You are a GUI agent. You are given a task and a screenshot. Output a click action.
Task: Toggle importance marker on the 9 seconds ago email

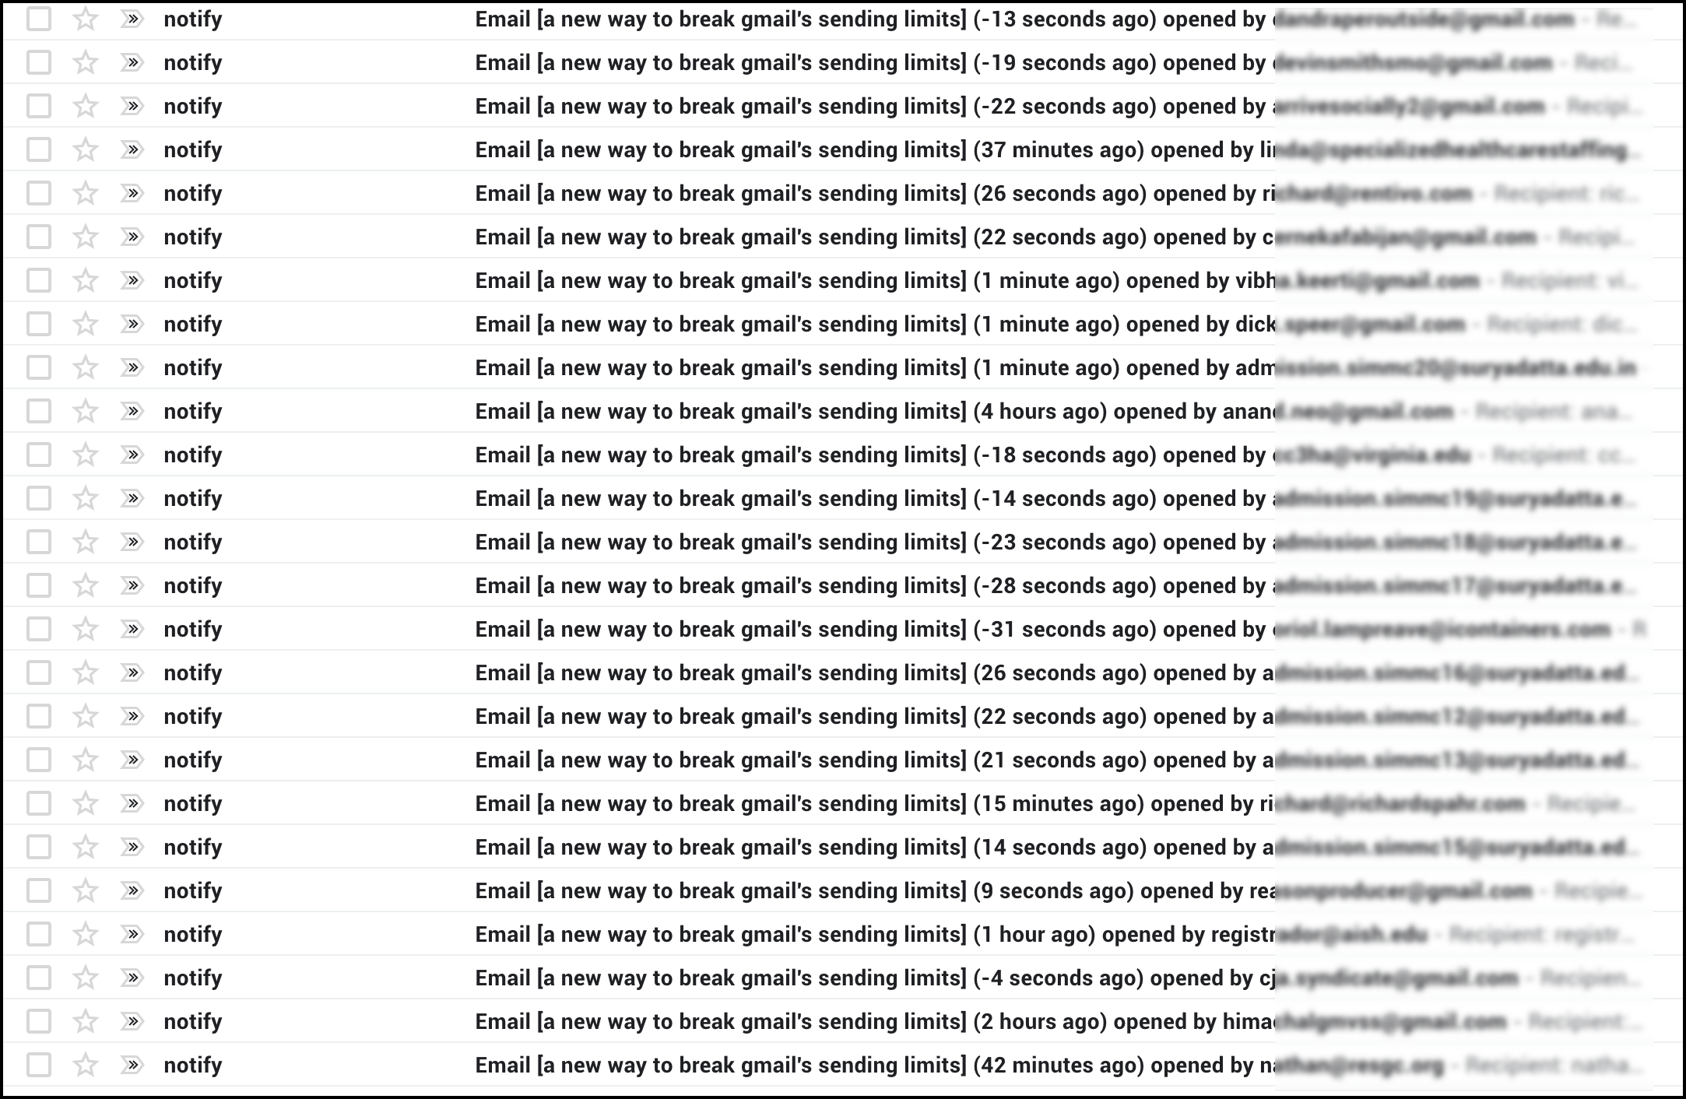[132, 890]
